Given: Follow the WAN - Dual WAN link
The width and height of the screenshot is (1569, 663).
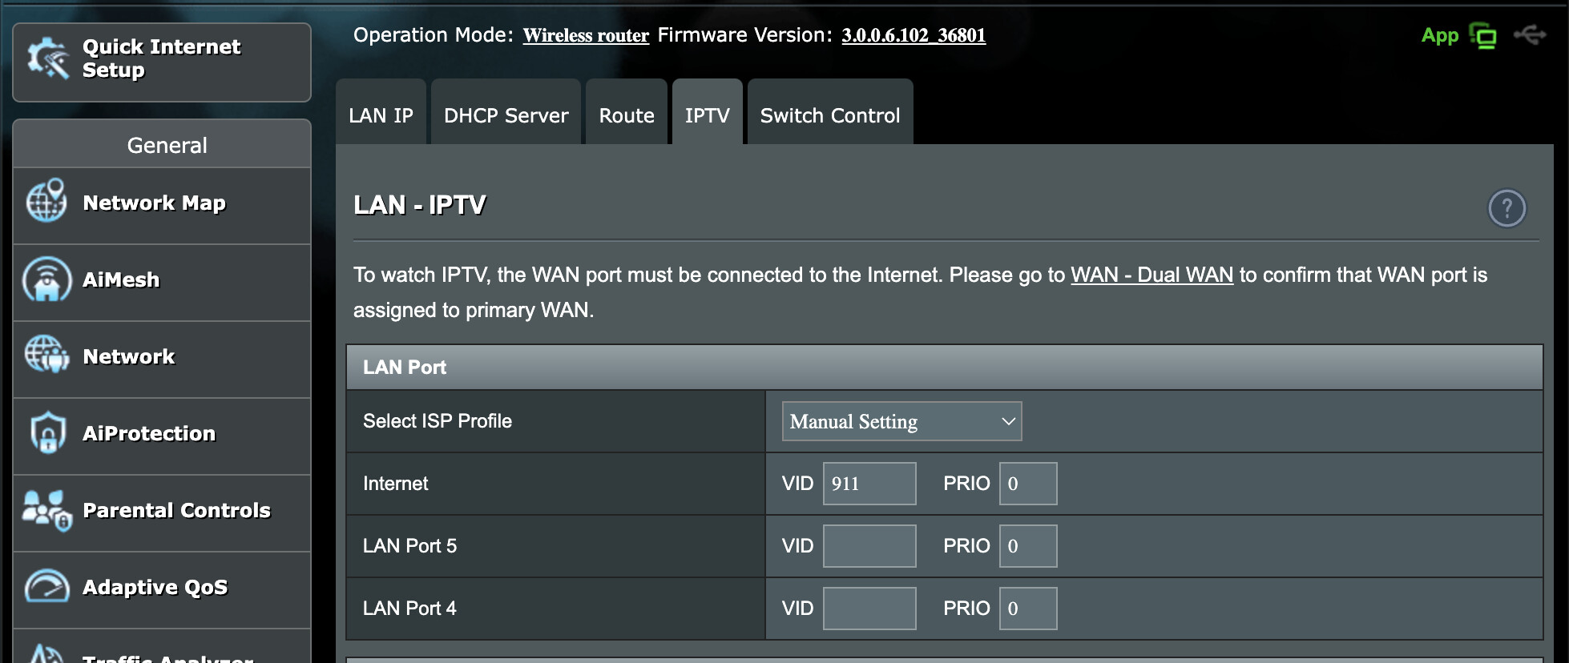Looking at the screenshot, I should point(1152,275).
